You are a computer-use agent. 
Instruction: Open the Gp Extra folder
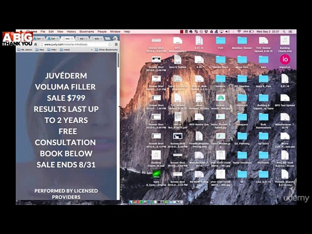point(264,136)
